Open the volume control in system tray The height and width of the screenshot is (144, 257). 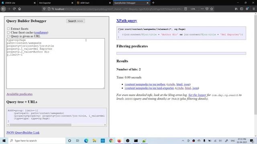click(x=220, y=140)
